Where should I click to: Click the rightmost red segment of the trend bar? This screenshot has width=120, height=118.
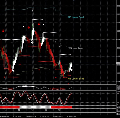pyautogui.click(x=61, y=107)
